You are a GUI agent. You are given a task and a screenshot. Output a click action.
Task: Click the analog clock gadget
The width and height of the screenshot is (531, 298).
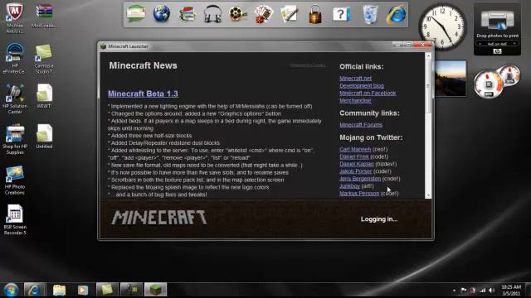pyautogui.click(x=442, y=27)
